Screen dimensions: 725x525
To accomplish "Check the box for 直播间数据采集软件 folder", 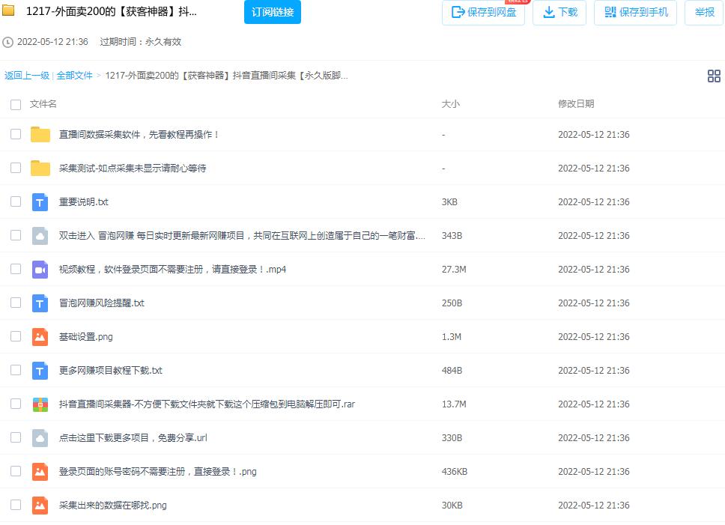I will [x=16, y=134].
